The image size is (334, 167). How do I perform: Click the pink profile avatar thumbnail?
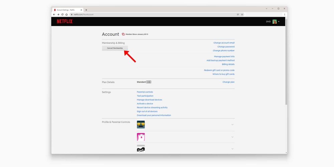click(141, 137)
